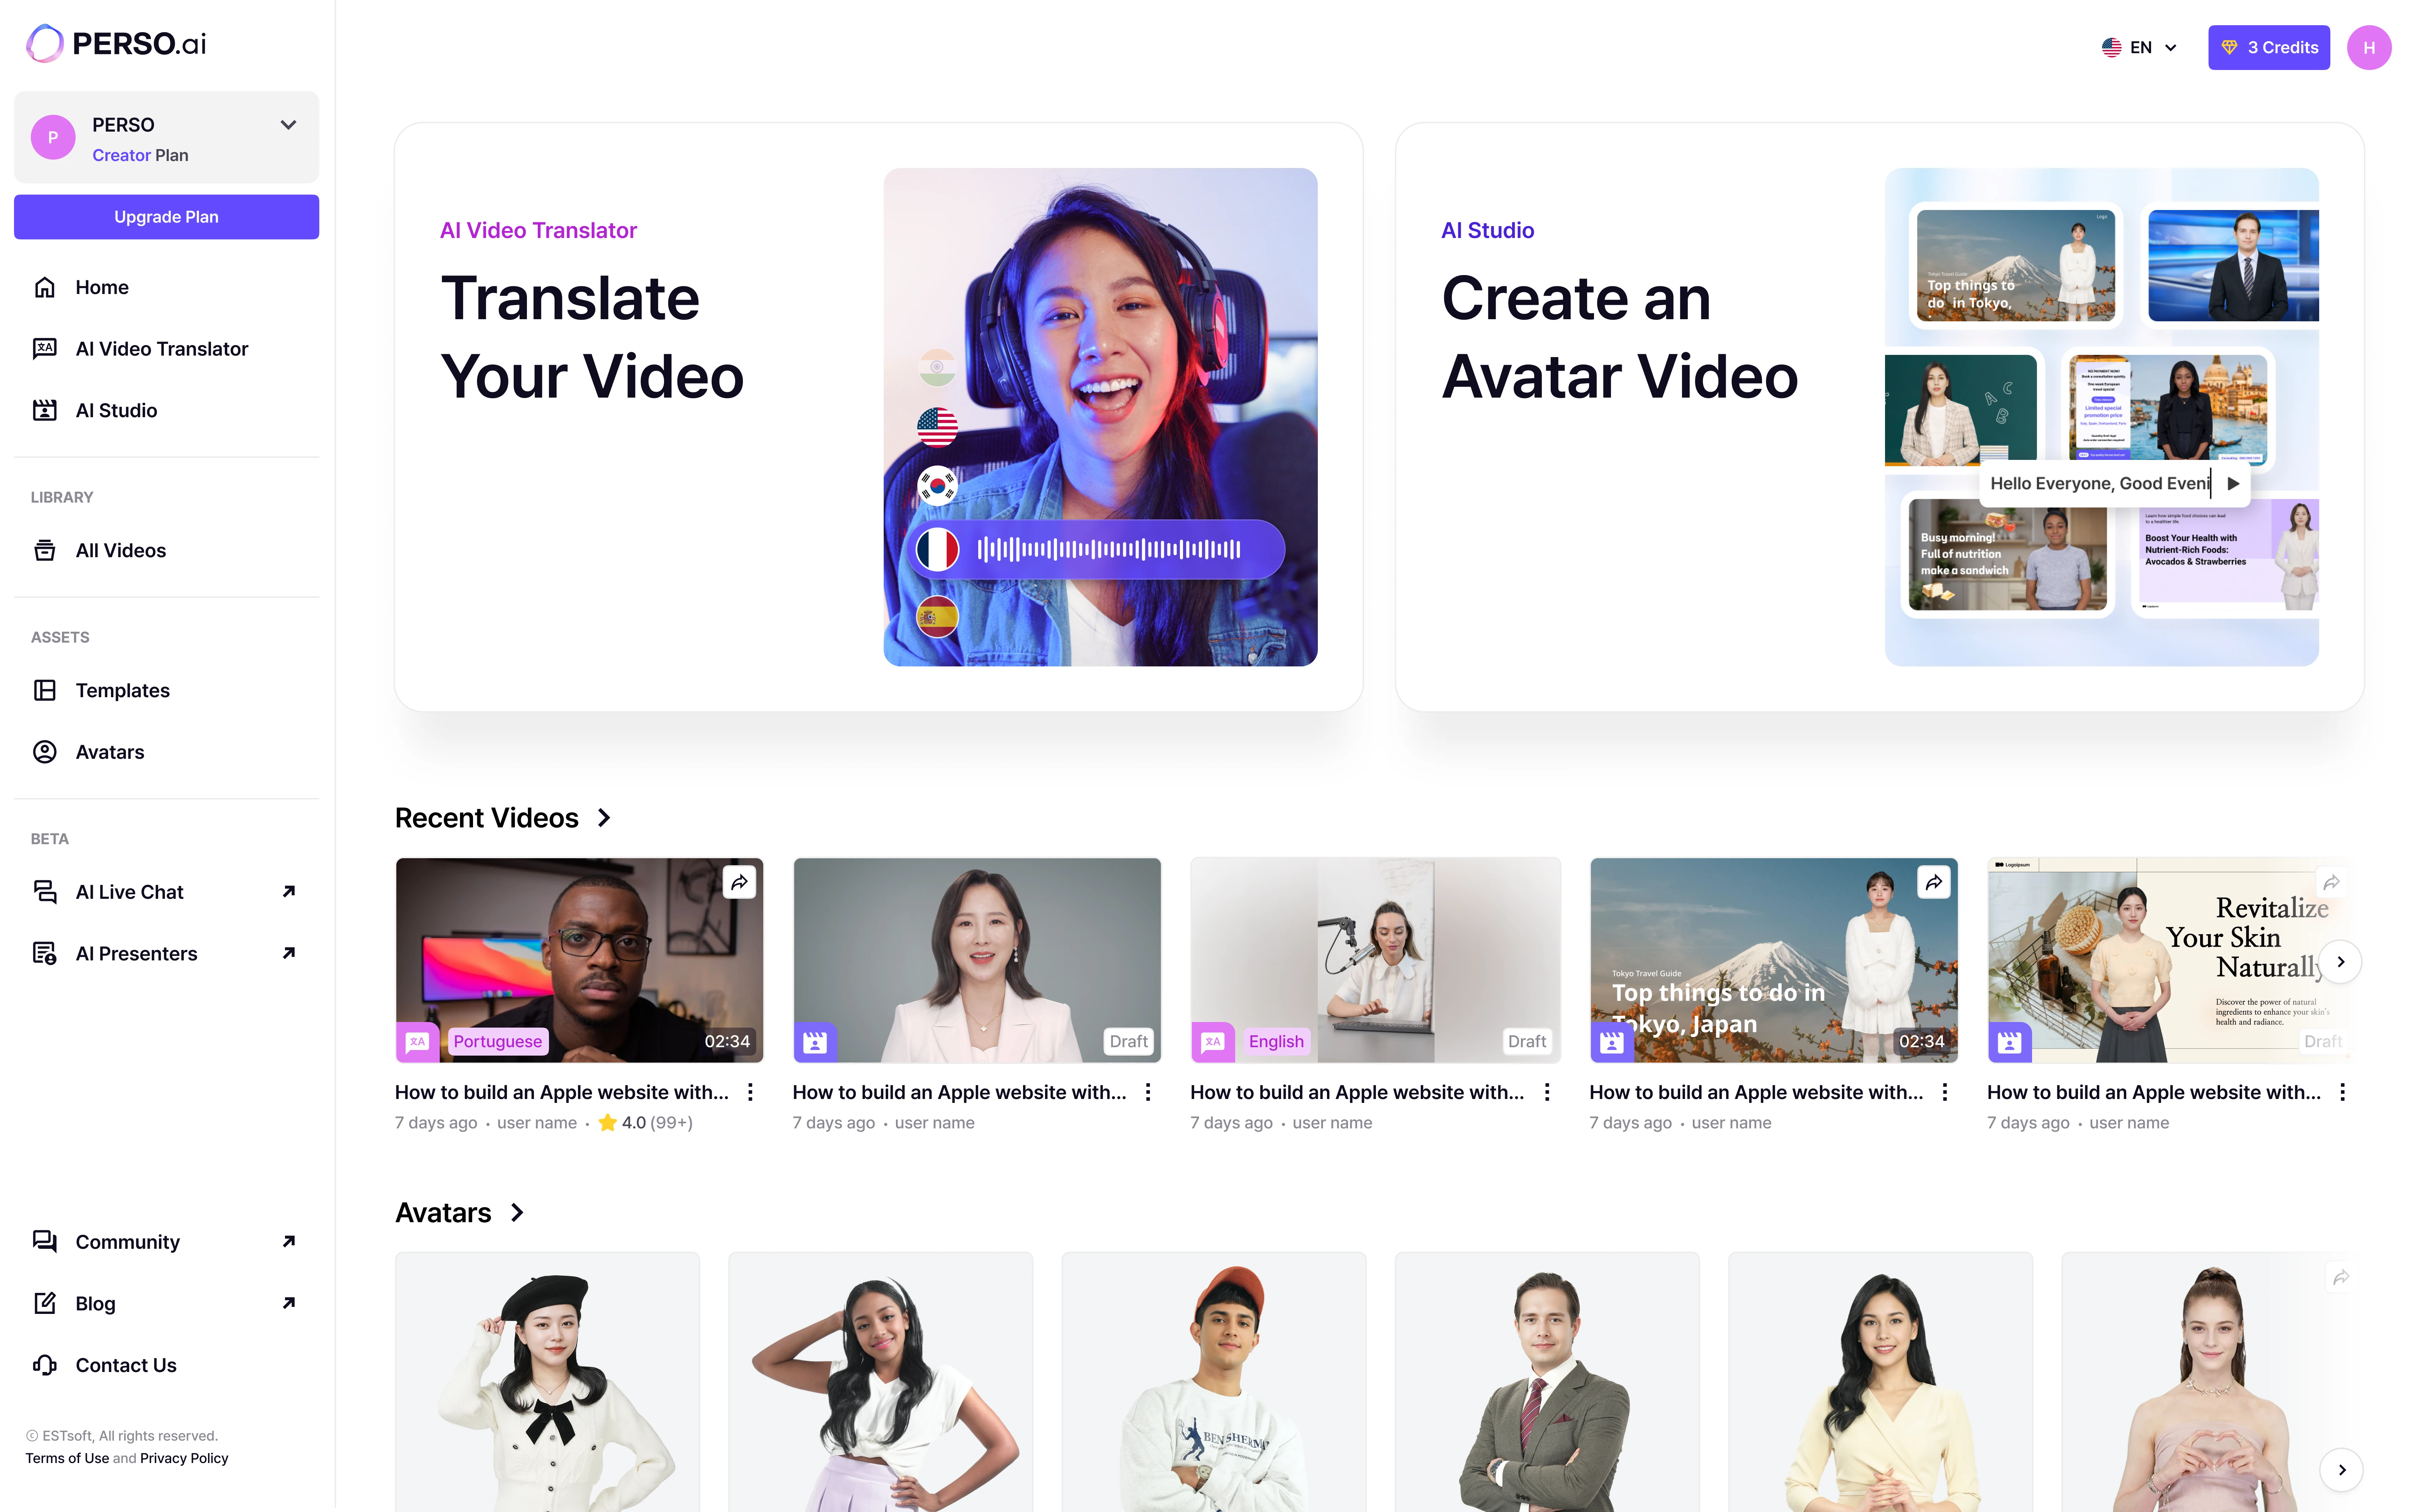Image resolution: width=2420 pixels, height=1512 pixels.
Task: Click the Blog edit icon
Action: (45, 1303)
